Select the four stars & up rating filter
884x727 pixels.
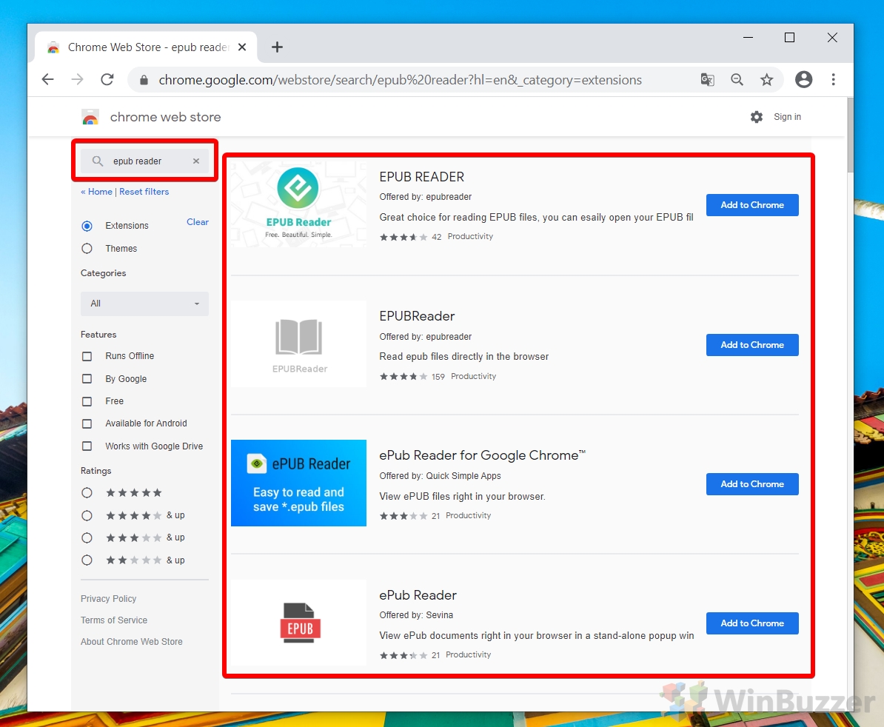(x=87, y=515)
